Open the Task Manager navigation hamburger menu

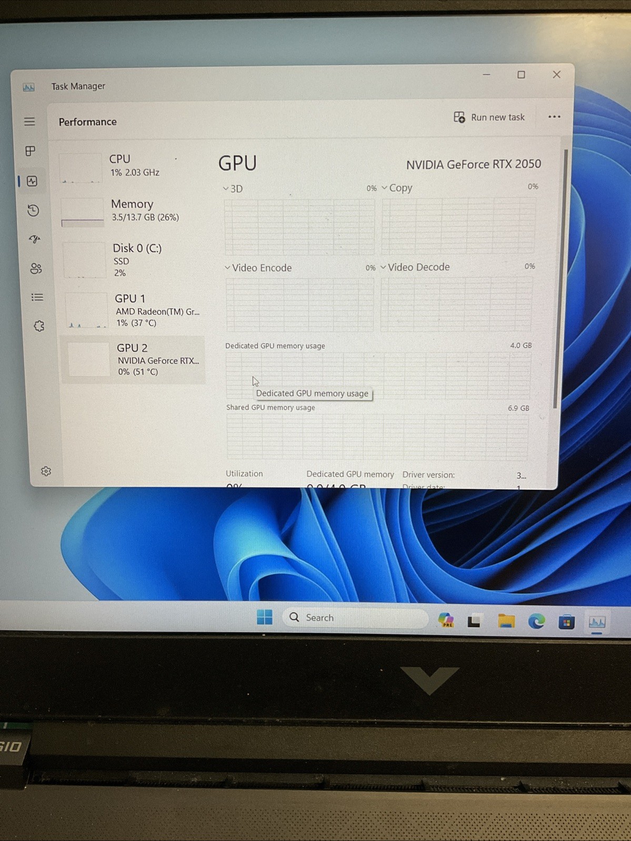(29, 121)
